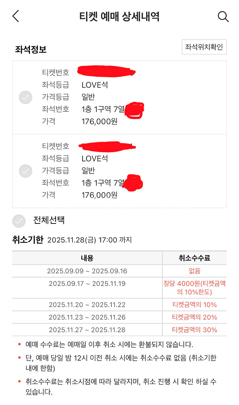239x405 pixels.
Task: Select the 2025.09.09 ~ 2025.09.16 row
Action: (87, 271)
